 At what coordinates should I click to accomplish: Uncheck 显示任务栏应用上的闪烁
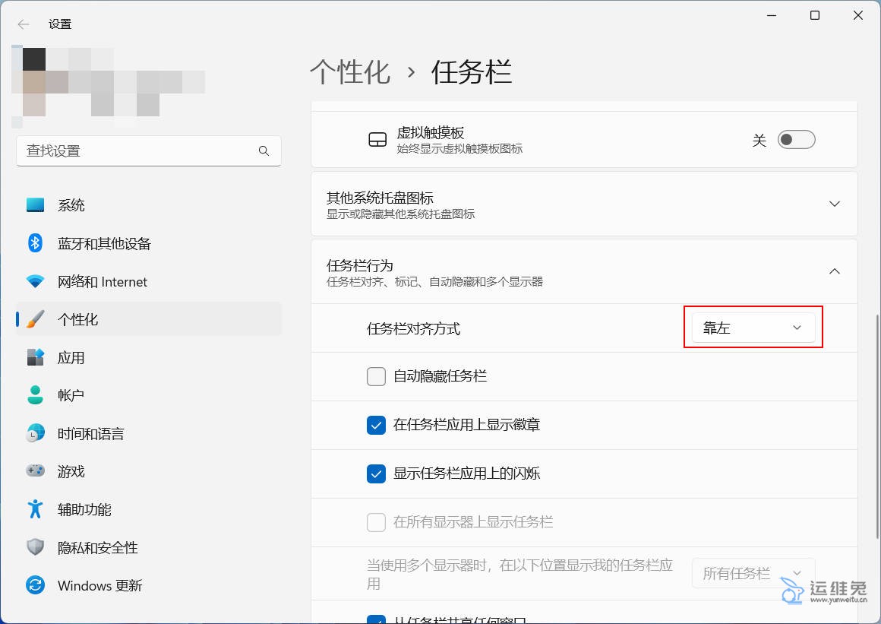tap(376, 474)
